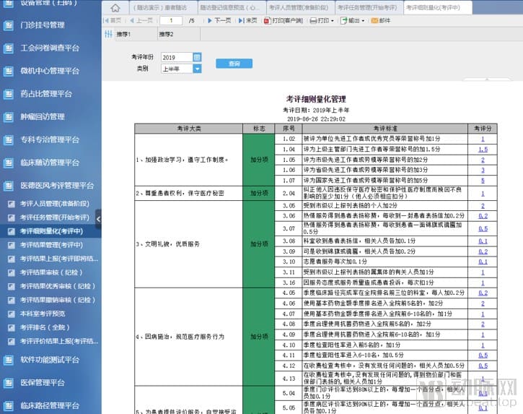Image resolution: width=523 pixels, height=414 pixels.
Task: Open 微机中心管理平台 icon
Action: (x=9, y=71)
